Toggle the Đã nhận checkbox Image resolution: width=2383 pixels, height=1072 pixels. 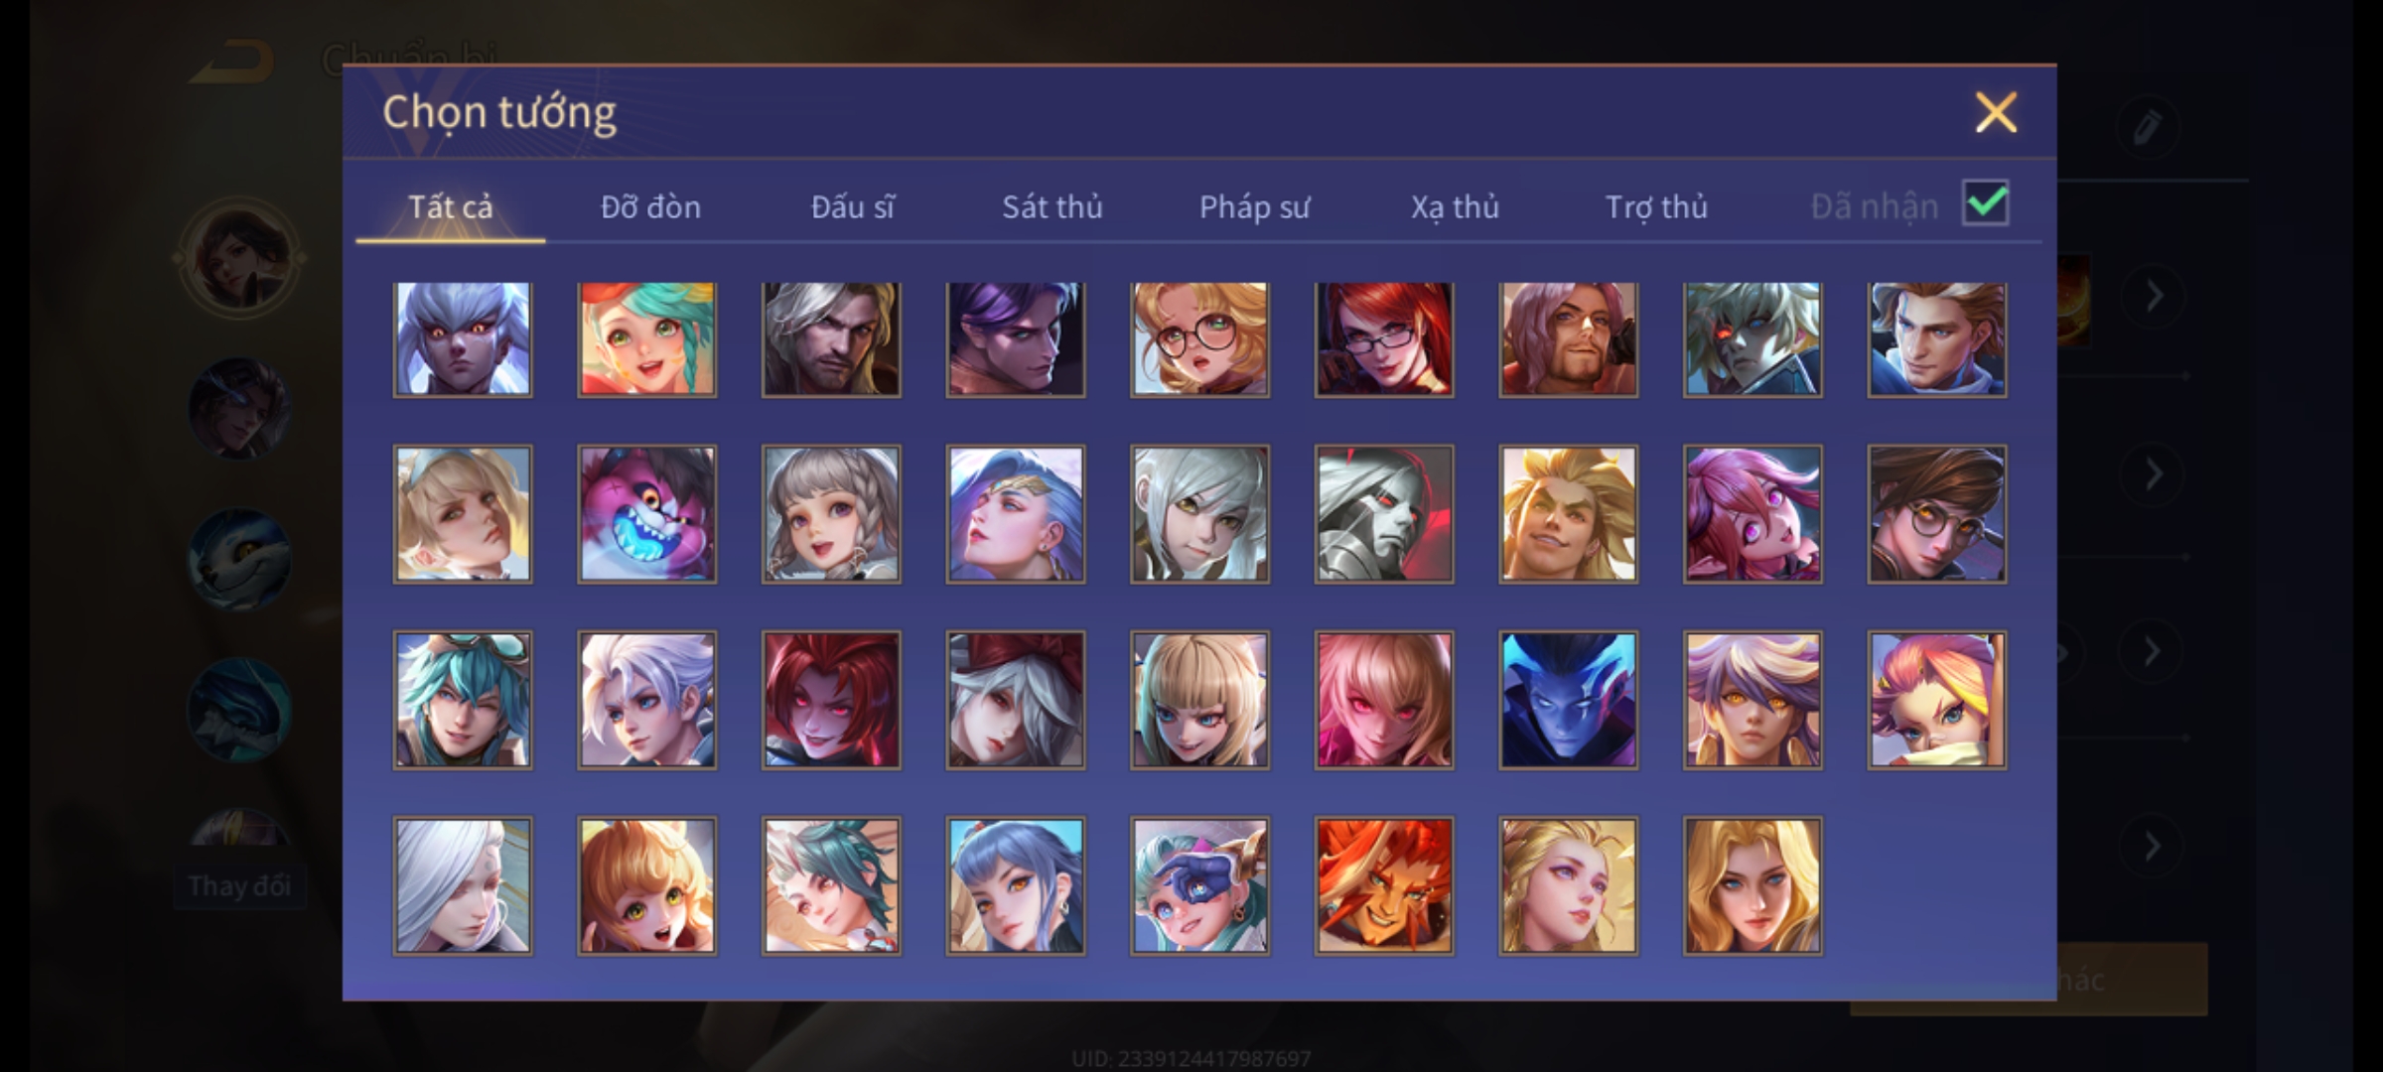point(1986,203)
